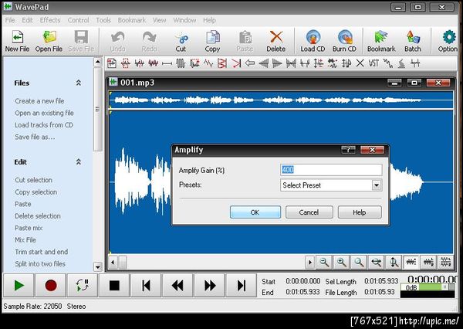Image resolution: width=463 pixels, height=329 pixels.
Task: Click 'Open an existing file' link
Action: coord(44,113)
